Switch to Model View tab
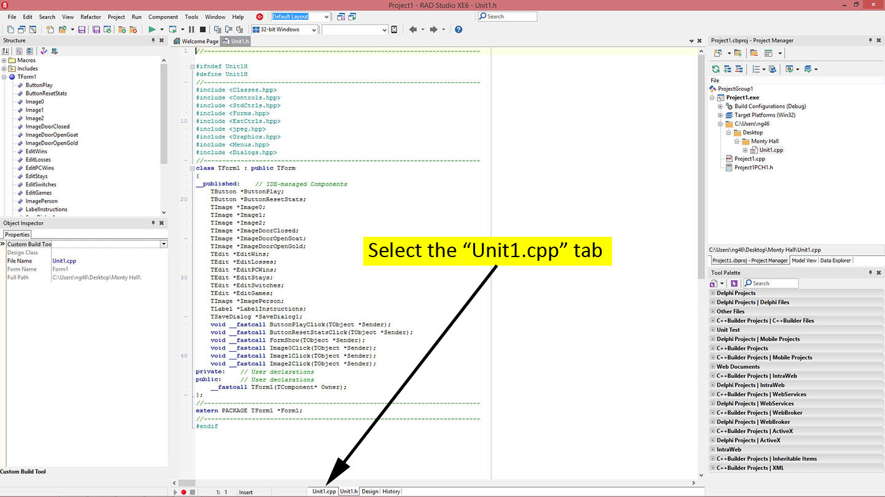The height and width of the screenshot is (497, 885). point(804,260)
